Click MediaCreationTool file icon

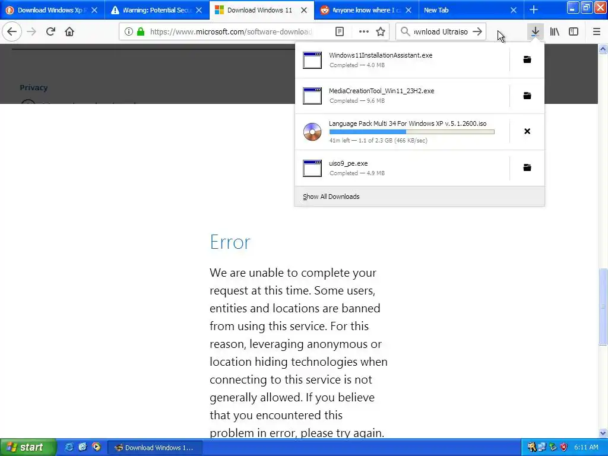[312, 96]
